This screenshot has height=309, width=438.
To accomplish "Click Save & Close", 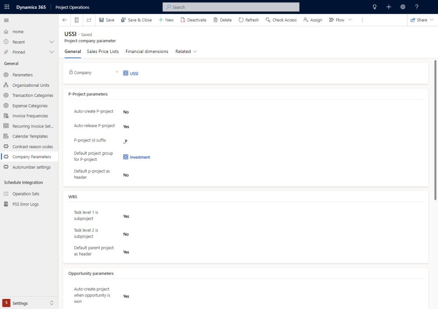I will pyautogui.click(x=136, y=20).
